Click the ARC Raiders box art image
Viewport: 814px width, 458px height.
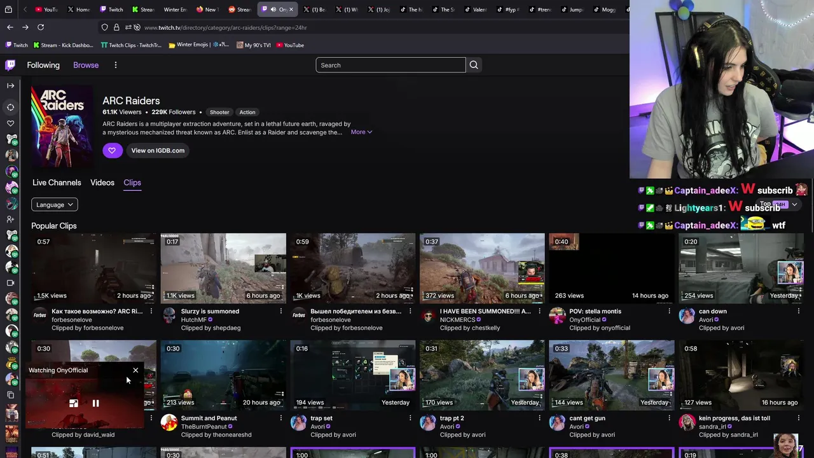[x=62, y=127]
